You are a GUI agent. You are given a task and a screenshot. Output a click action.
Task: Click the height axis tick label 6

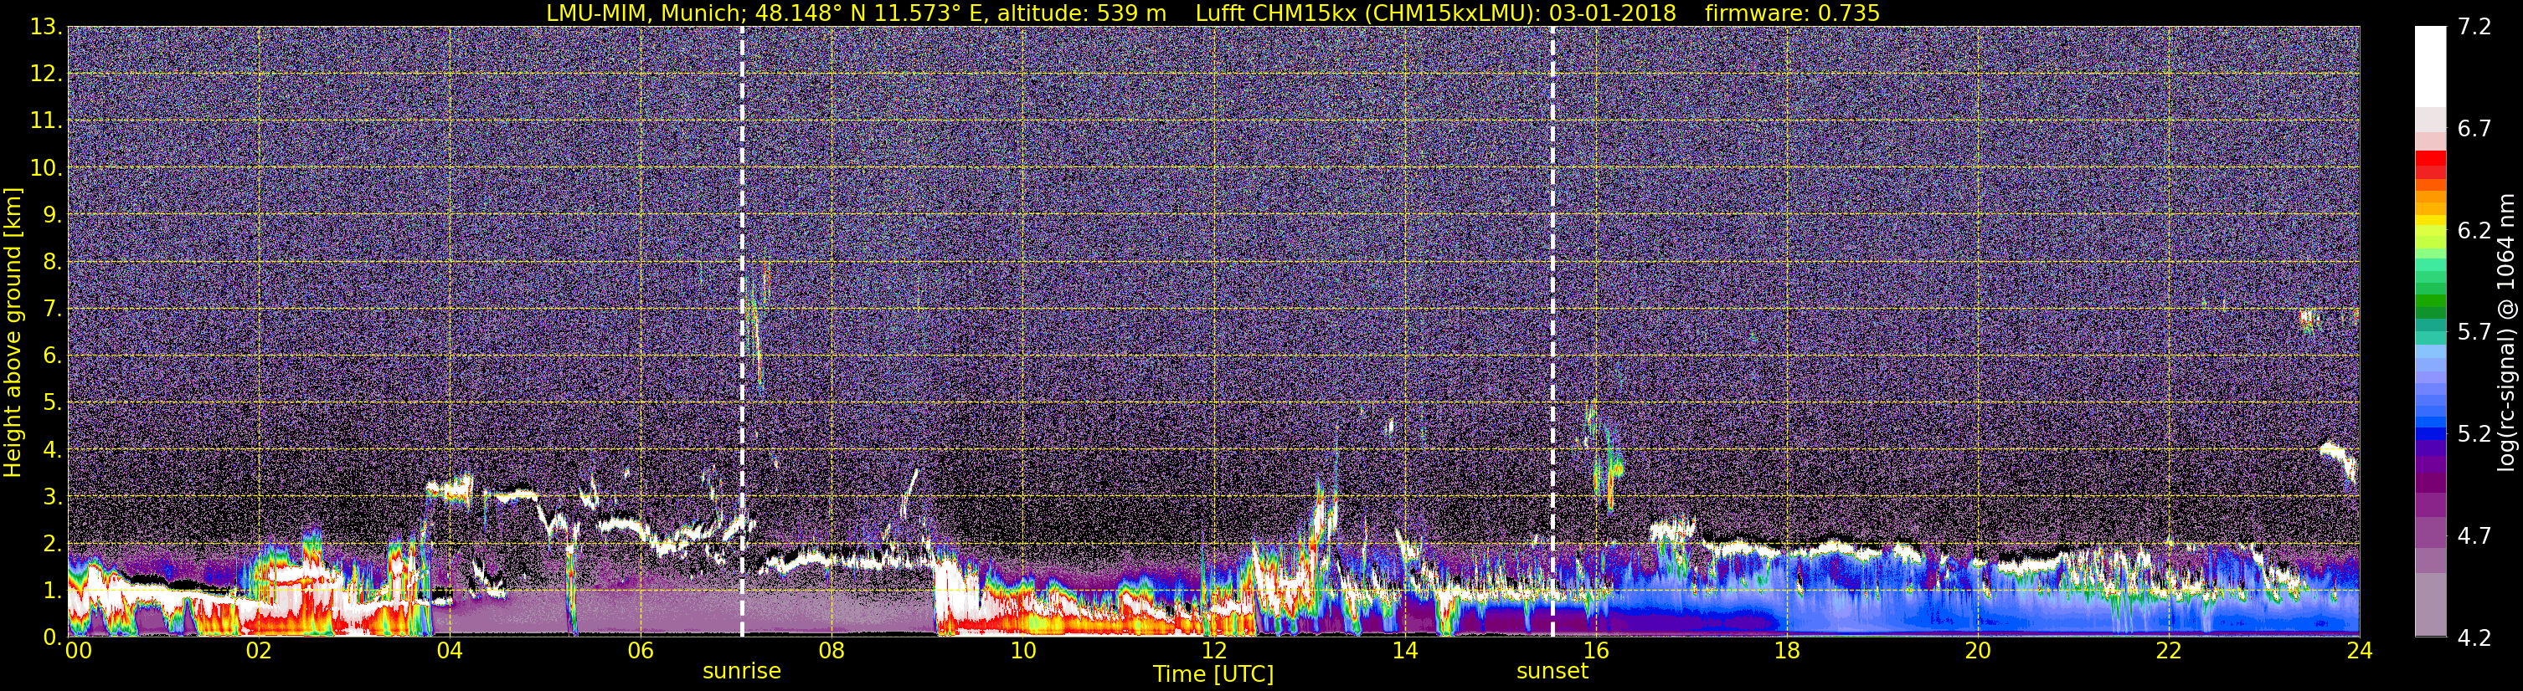52,356
